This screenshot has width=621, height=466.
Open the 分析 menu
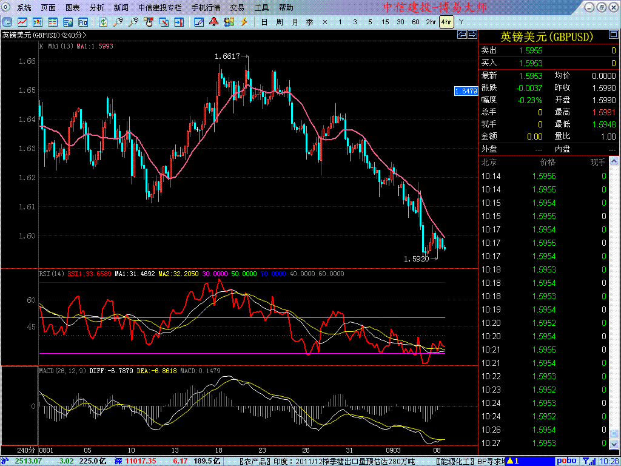point(96,8)
